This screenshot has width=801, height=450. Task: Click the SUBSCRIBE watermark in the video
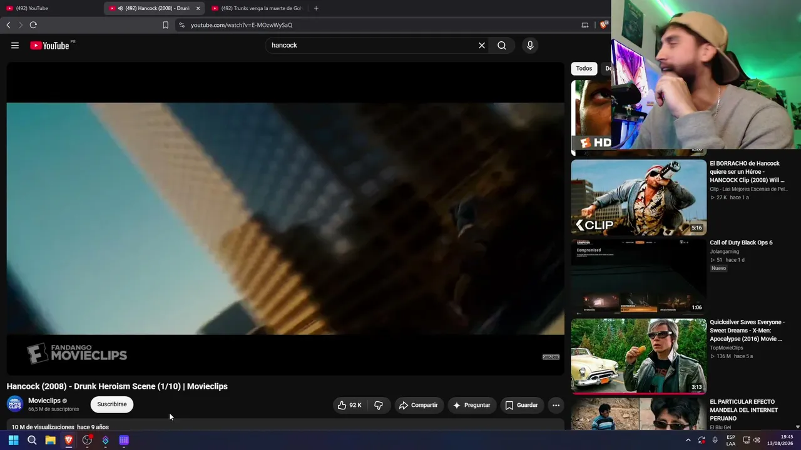551,357
